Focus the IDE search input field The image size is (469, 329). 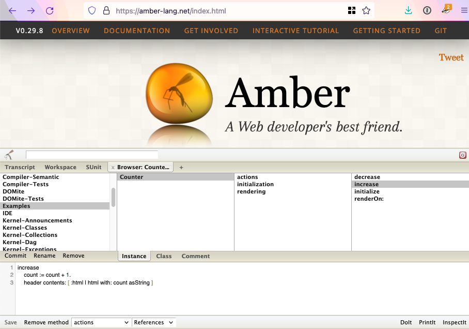92,155
